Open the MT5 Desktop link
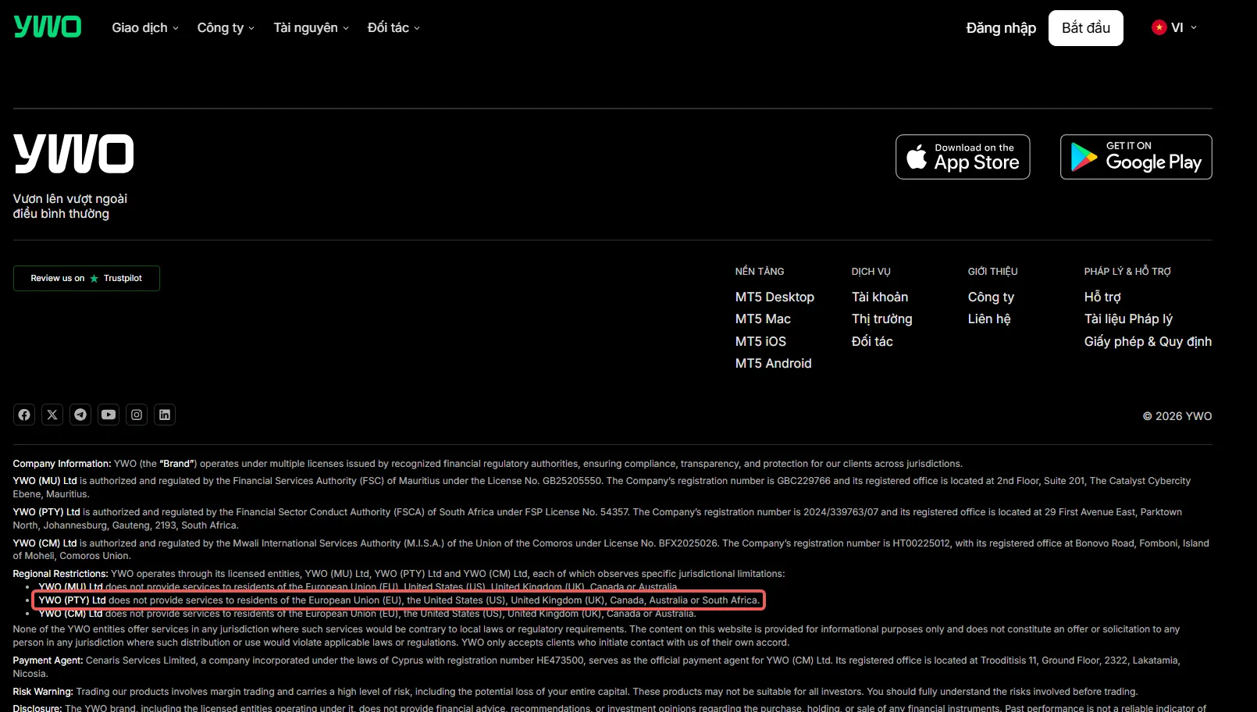The image size is (1257, 712). point(774,297)
